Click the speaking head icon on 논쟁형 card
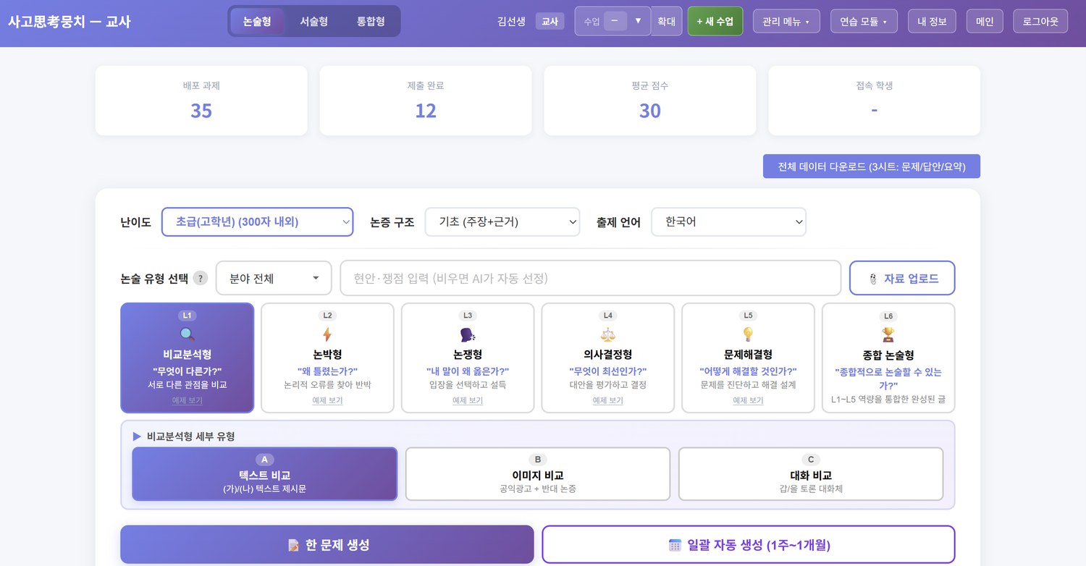This screenshot has height=566, width=1086. (x=468, y=334)
